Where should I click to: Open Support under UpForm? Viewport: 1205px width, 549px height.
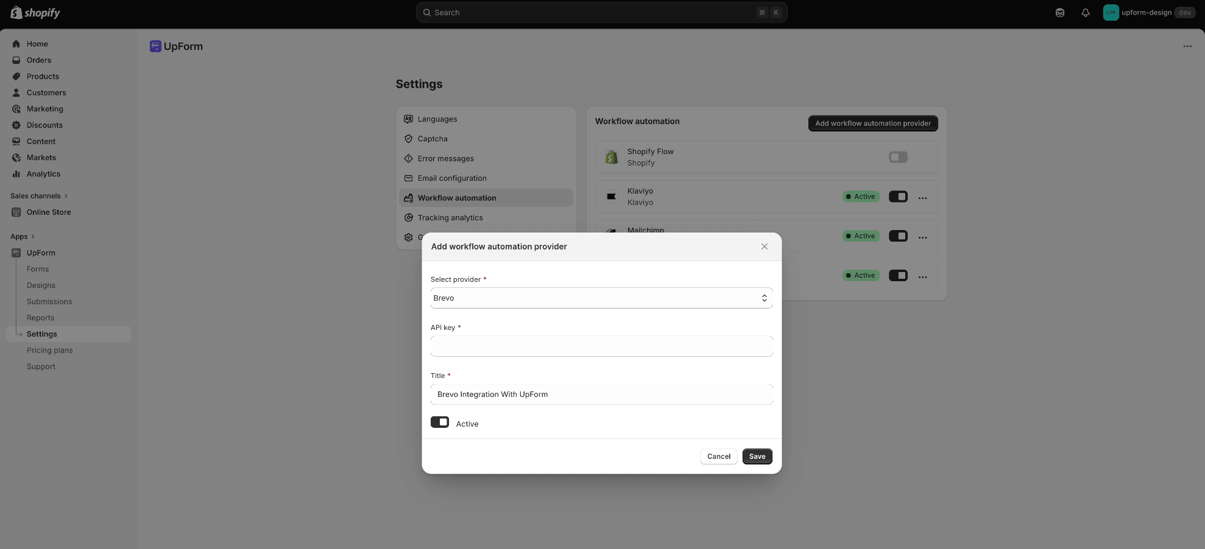[41, 366]
